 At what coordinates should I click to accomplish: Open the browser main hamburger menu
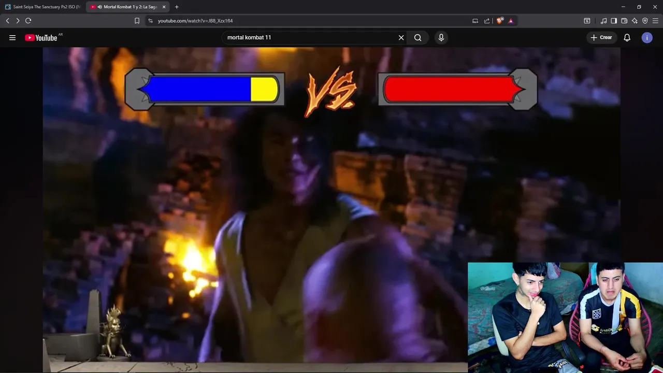click(x=656, y=21)
